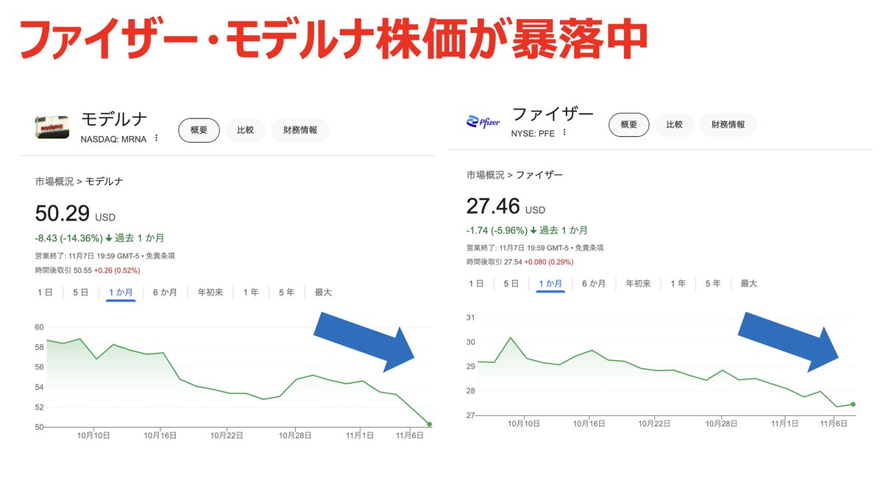The width and height of the screenshot is (883, 497).
Task: Switch Moderna chart to 1年 range
Action: click(x=251, y=292)
